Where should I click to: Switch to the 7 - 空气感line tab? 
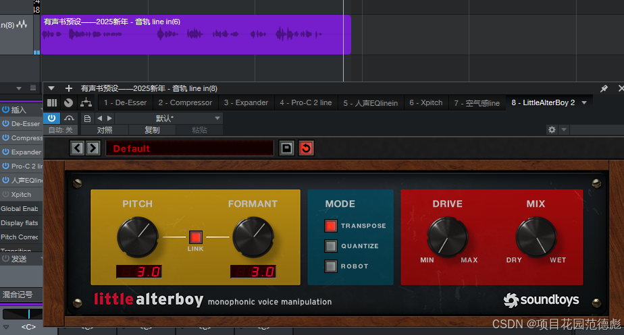tap(477, 103)
